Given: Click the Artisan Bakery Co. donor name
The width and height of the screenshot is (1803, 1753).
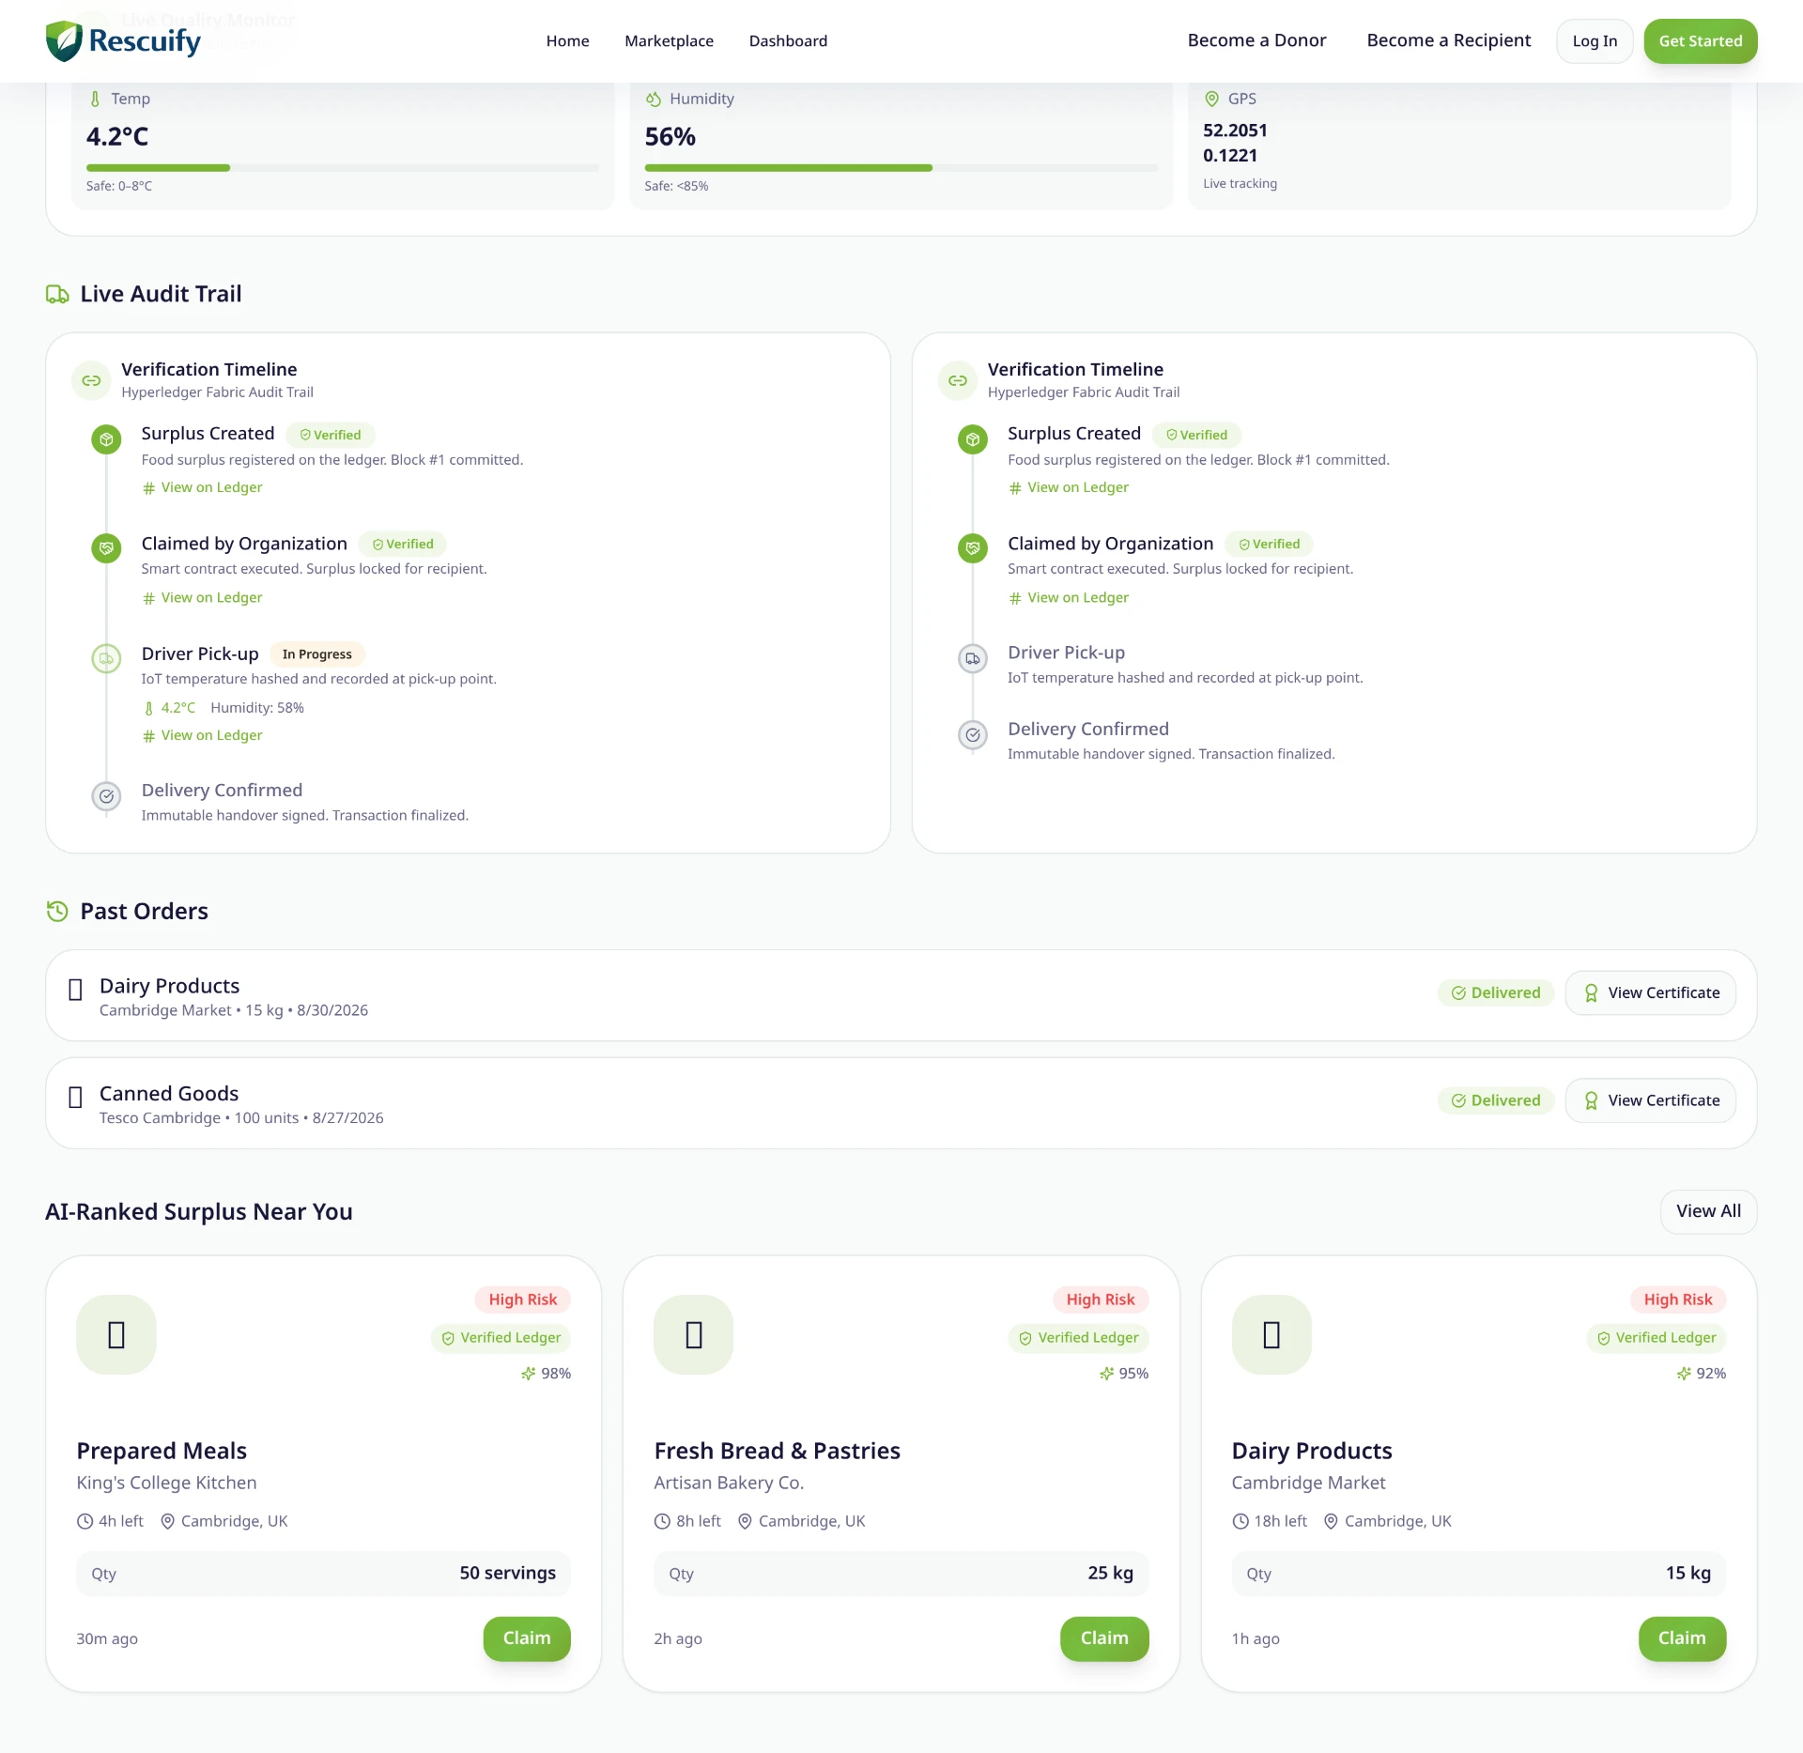Looking at the screenshot, I should click(x=729, y=1483).
